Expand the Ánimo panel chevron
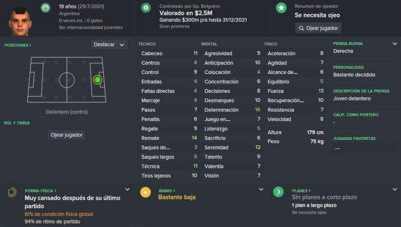 point(261,189)
